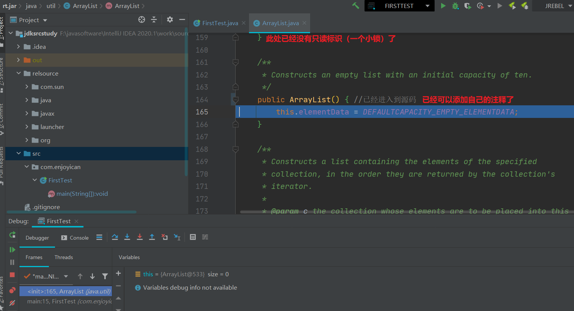Open the Debugger tab
Screen dimensions: 574x311
[37, 238]
